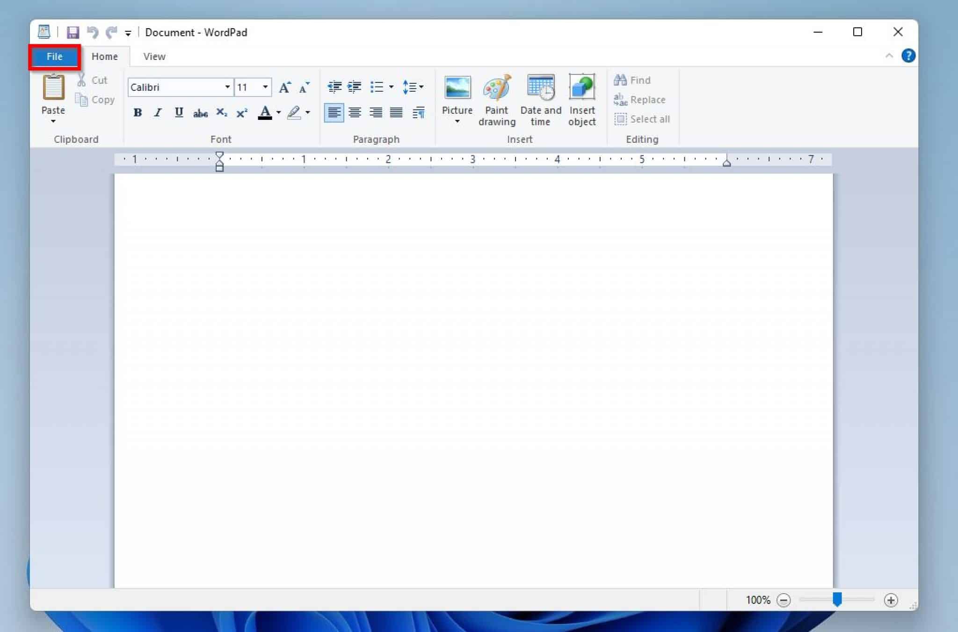958x632 pixels.
Task: Click the right indent marker on ruler
Action: 726,162
